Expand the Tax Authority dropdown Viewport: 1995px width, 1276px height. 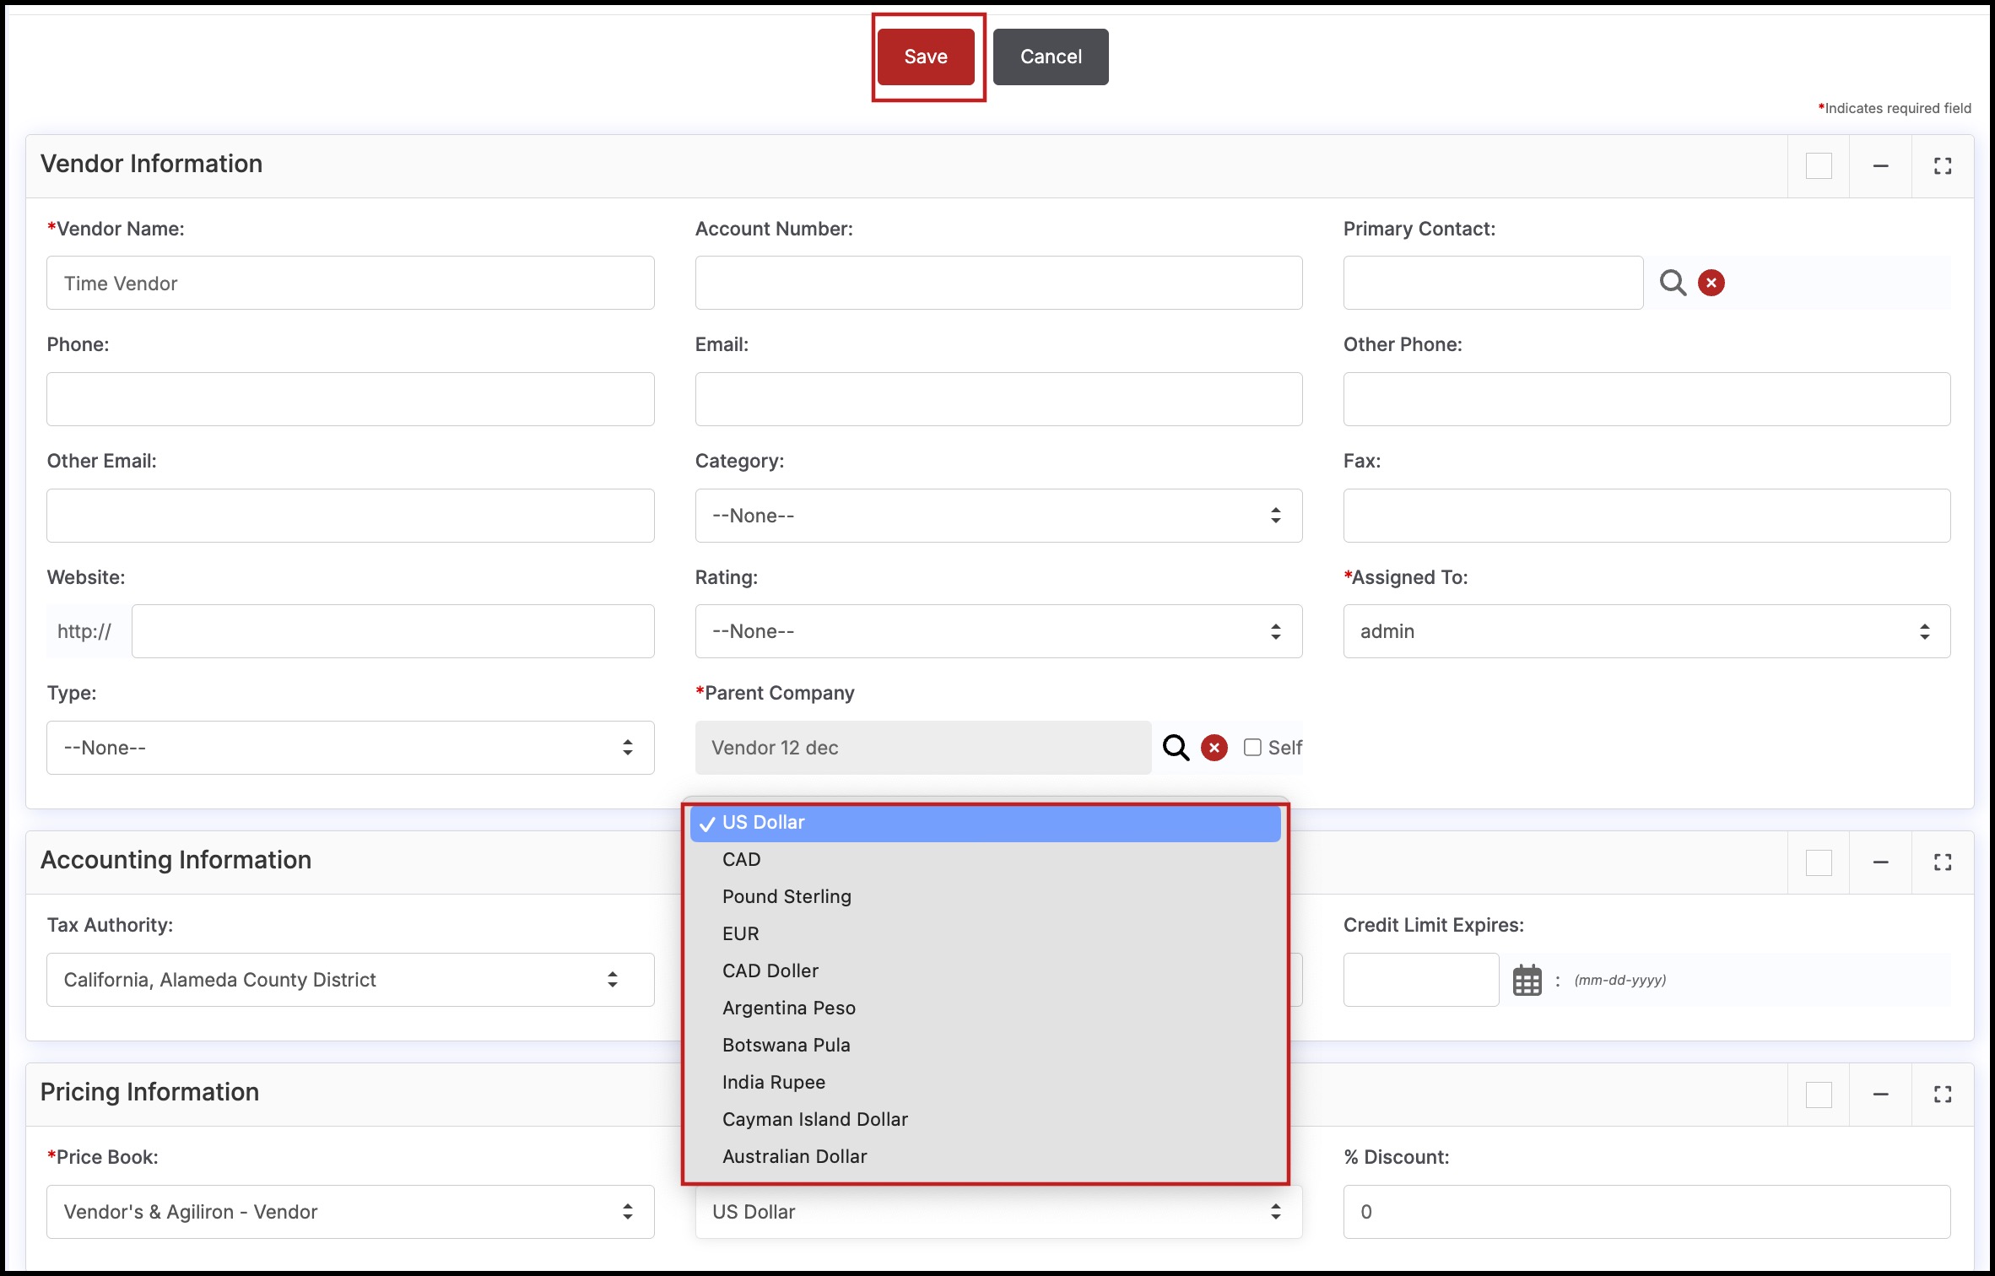(x=349, y=980)
